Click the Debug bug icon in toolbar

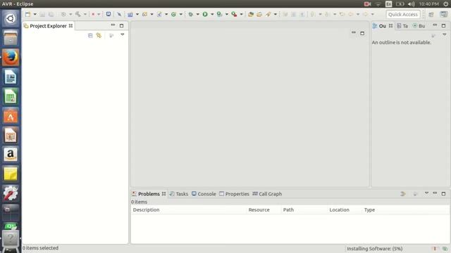click(x=190, y=14)
